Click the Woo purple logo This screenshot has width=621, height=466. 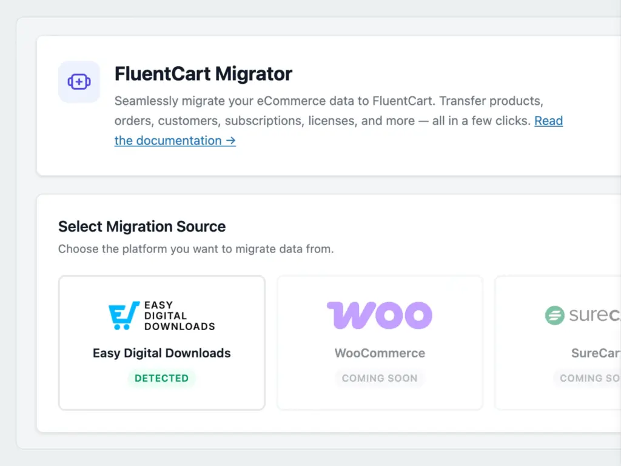click(380, 315)
